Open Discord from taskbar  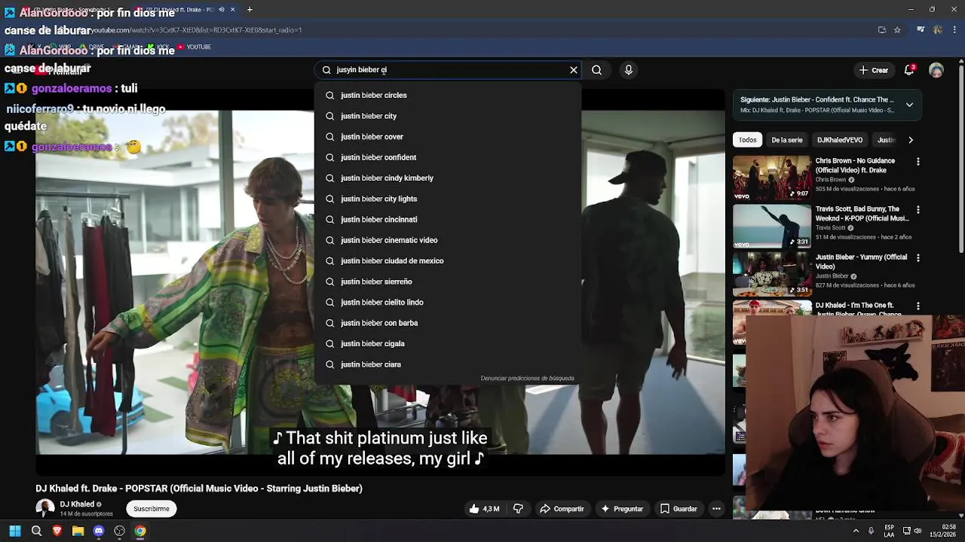pos(99,531)
